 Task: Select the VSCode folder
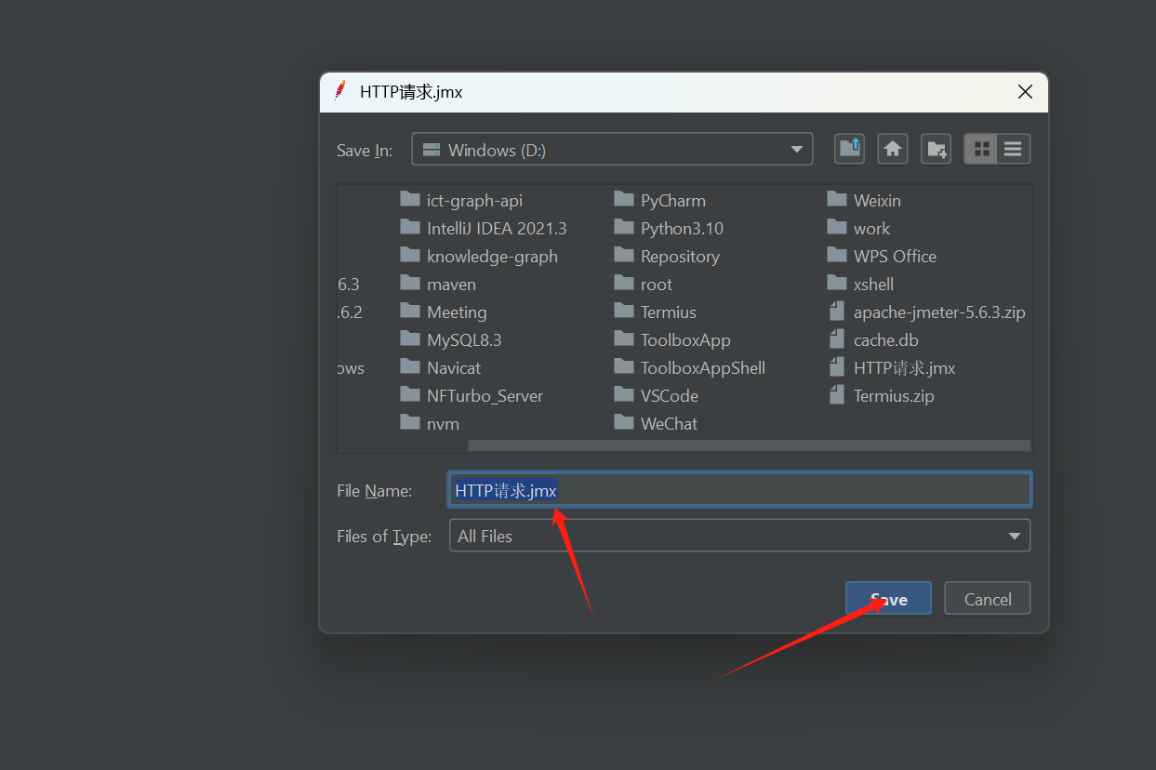click(x=657, y=395)
